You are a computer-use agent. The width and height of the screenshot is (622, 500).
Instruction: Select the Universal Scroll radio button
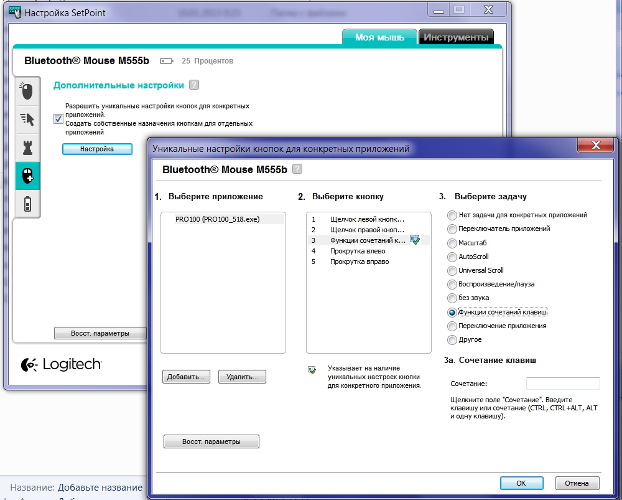point(452,271)
